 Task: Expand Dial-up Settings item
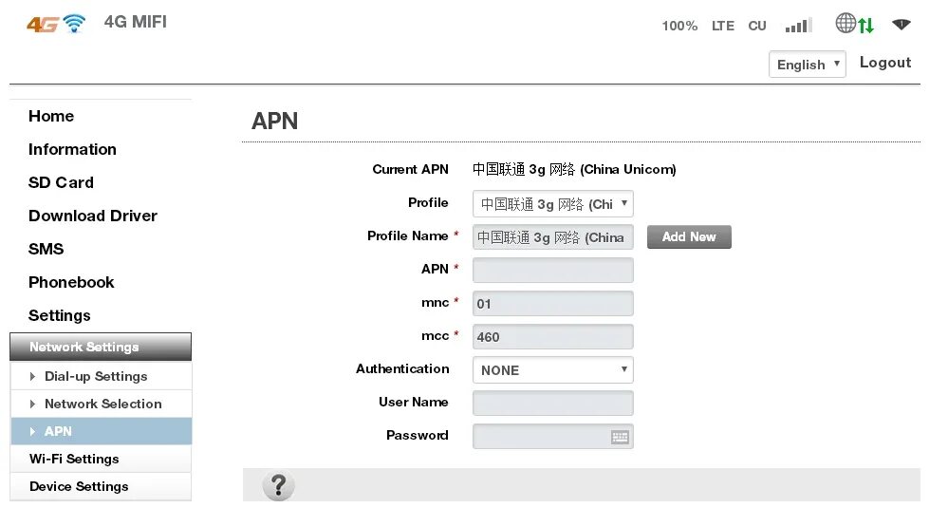[101, 376]
